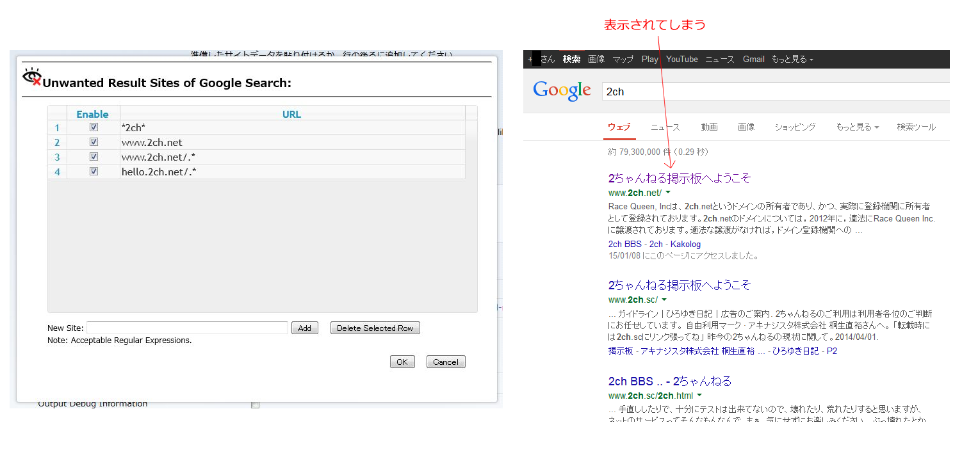
Task: Toggle Enable checkbox for hello.2ch.net/.* row
Action: [94, 172]
